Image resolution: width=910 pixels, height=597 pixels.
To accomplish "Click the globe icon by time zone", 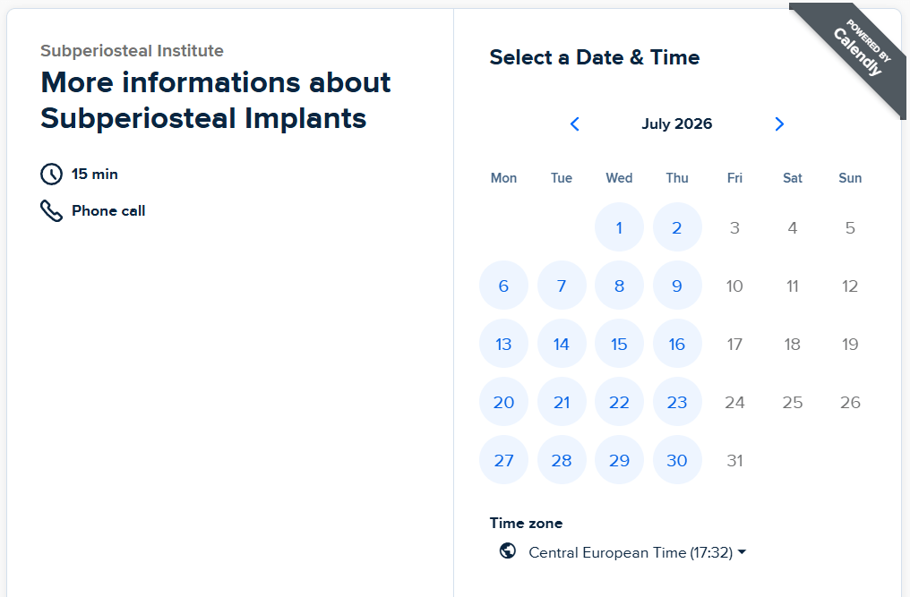I will pos(508,550).
